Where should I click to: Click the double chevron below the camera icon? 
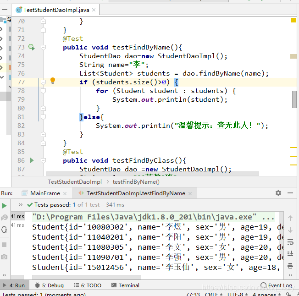click(x=4, y=275)
